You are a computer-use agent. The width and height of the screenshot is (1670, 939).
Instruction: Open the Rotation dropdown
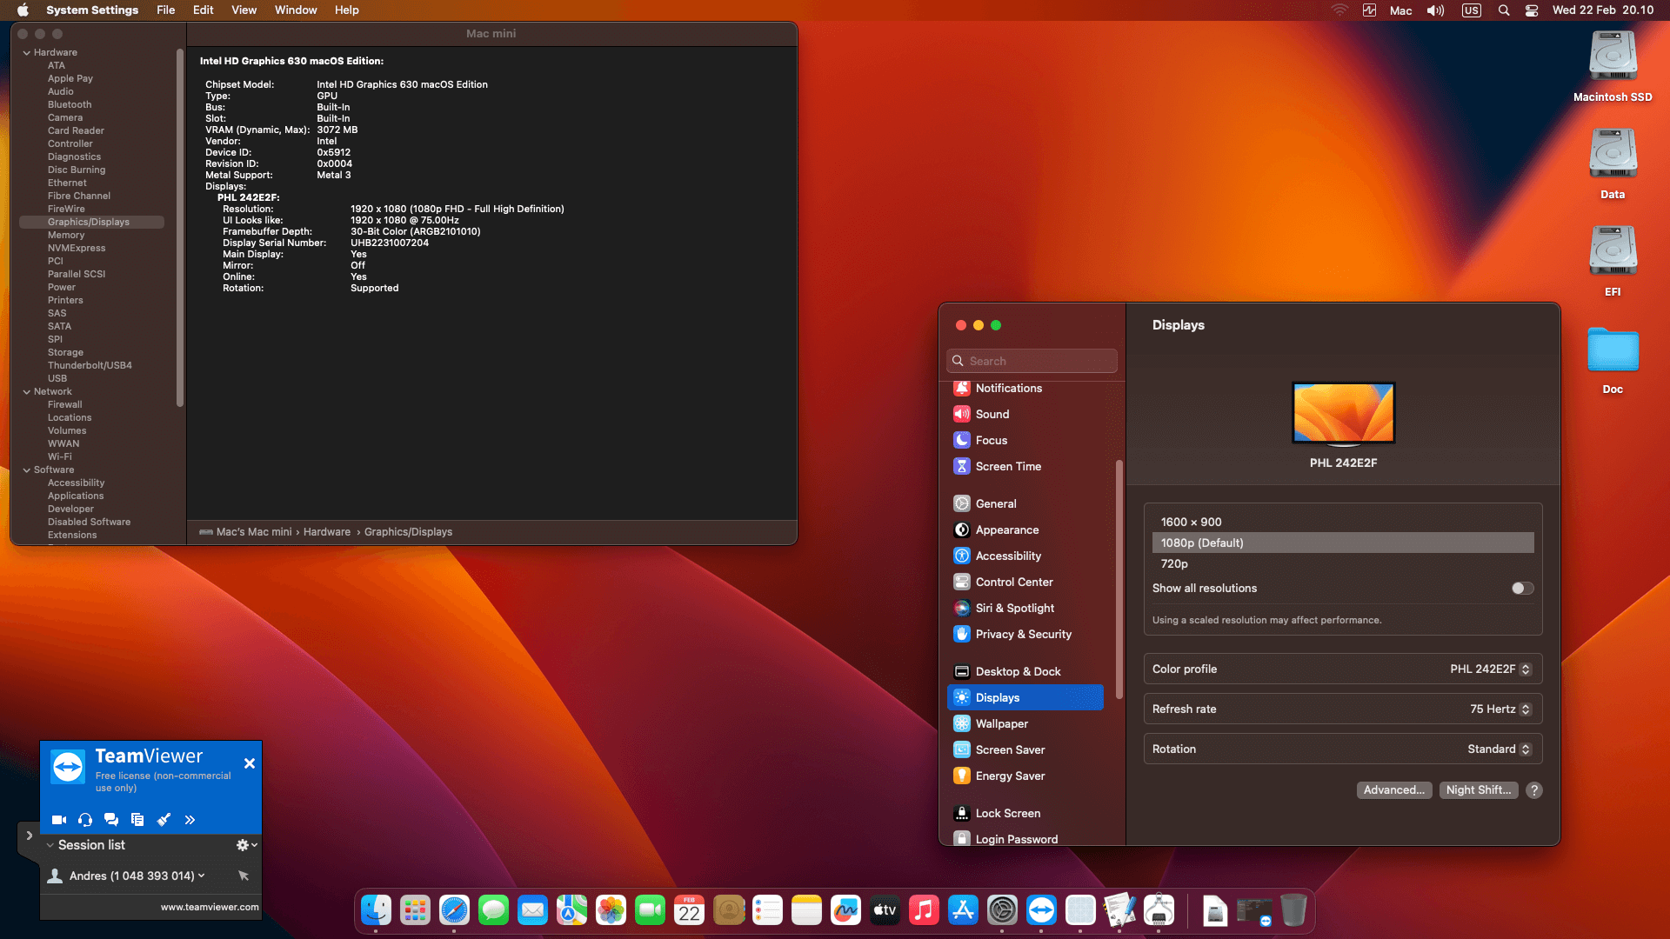[x=1499, y=749]
